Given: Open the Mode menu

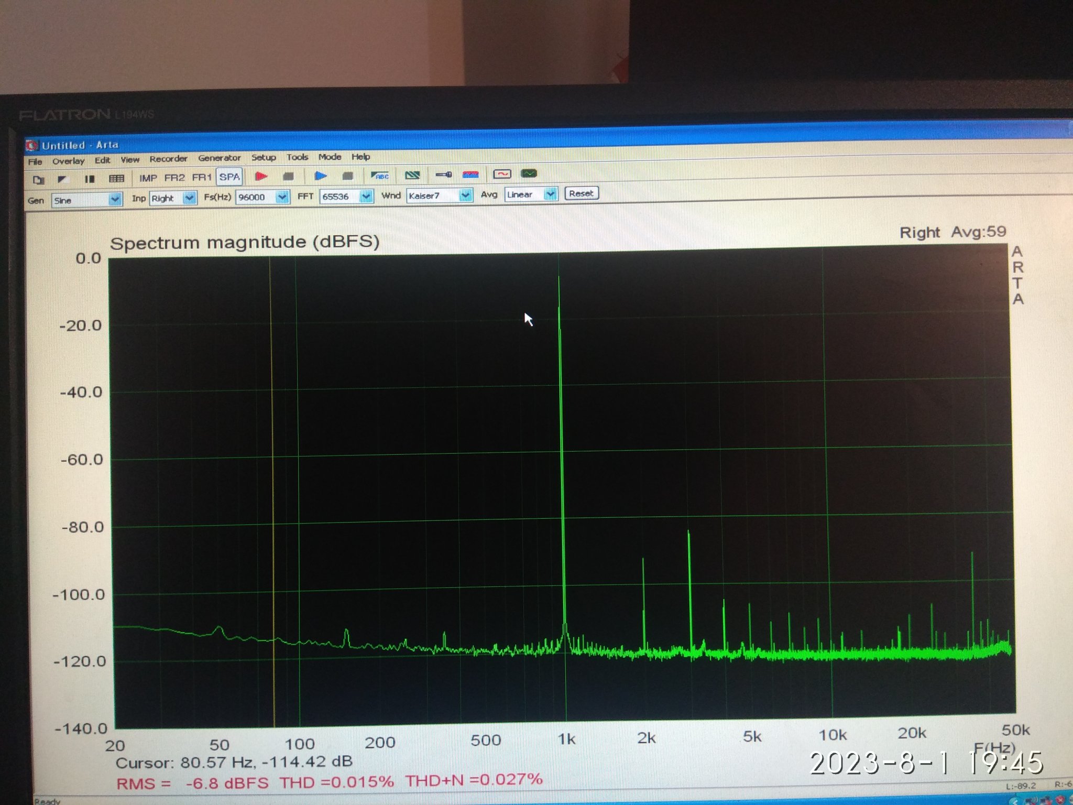Looking at the screenshot, I should click(x=330, y=157).
